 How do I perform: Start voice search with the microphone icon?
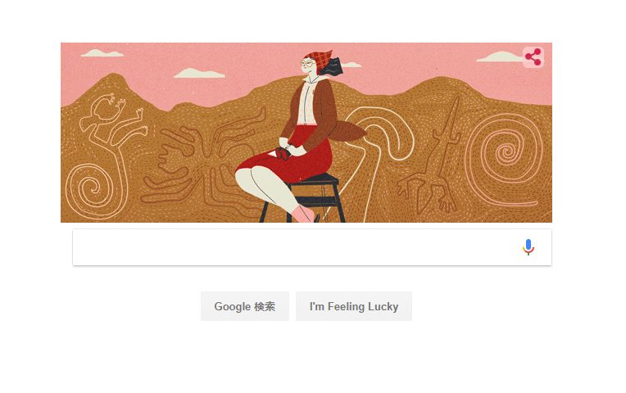pyautogui.click(x=528, y=247)
